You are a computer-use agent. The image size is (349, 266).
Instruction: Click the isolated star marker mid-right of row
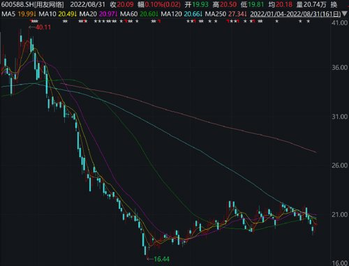(x=276, y=22)
